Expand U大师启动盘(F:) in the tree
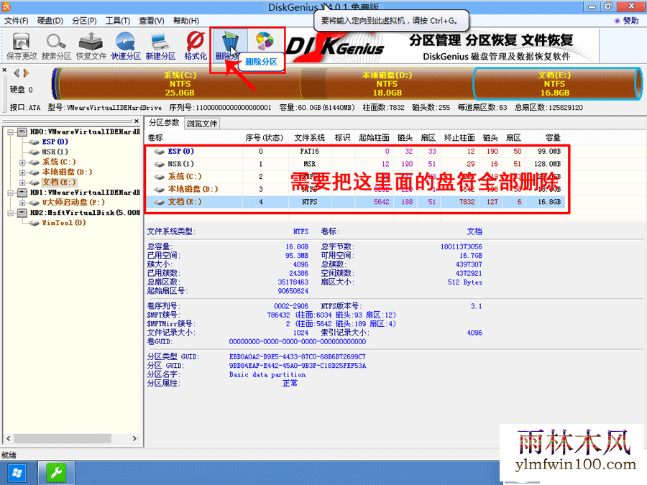 click(22, 203)
